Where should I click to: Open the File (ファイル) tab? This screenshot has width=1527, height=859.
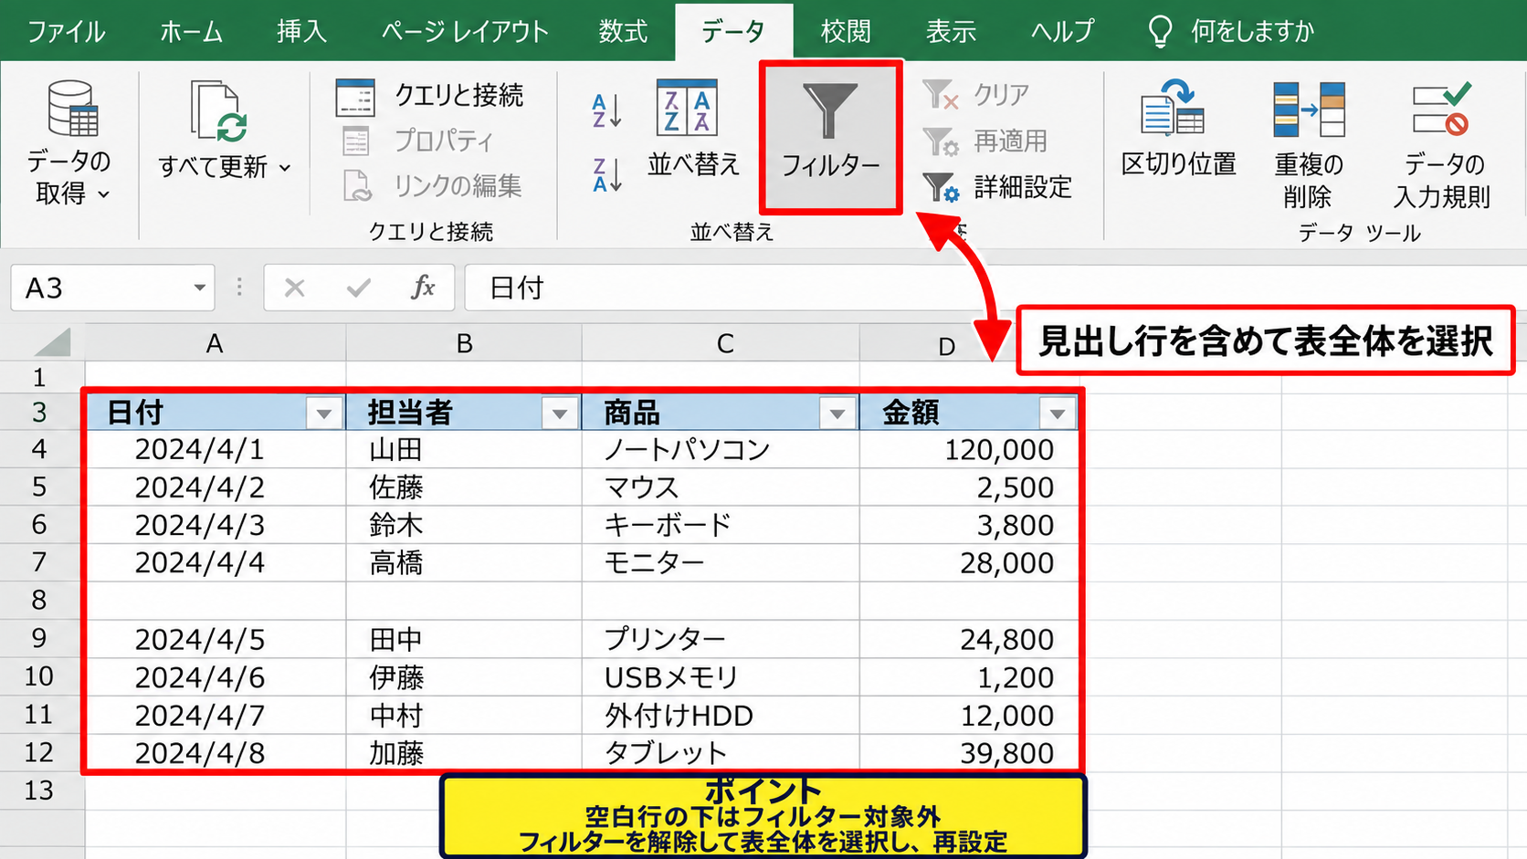pos(66,31)
